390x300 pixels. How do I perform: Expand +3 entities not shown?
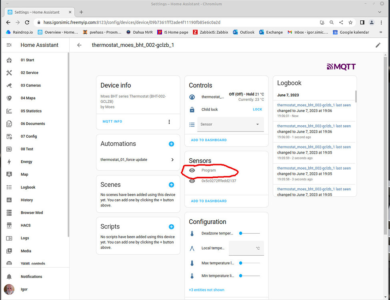coord(206,290)
